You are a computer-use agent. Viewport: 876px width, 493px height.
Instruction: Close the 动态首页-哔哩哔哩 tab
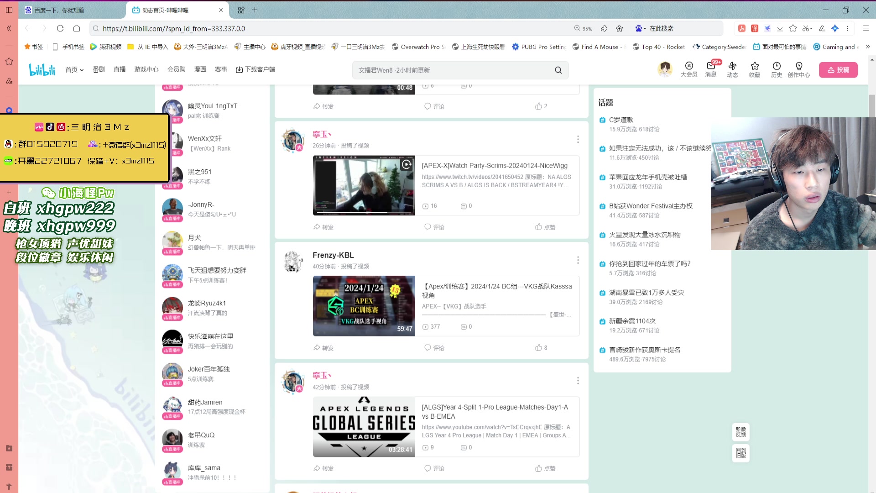coord(221,10)
